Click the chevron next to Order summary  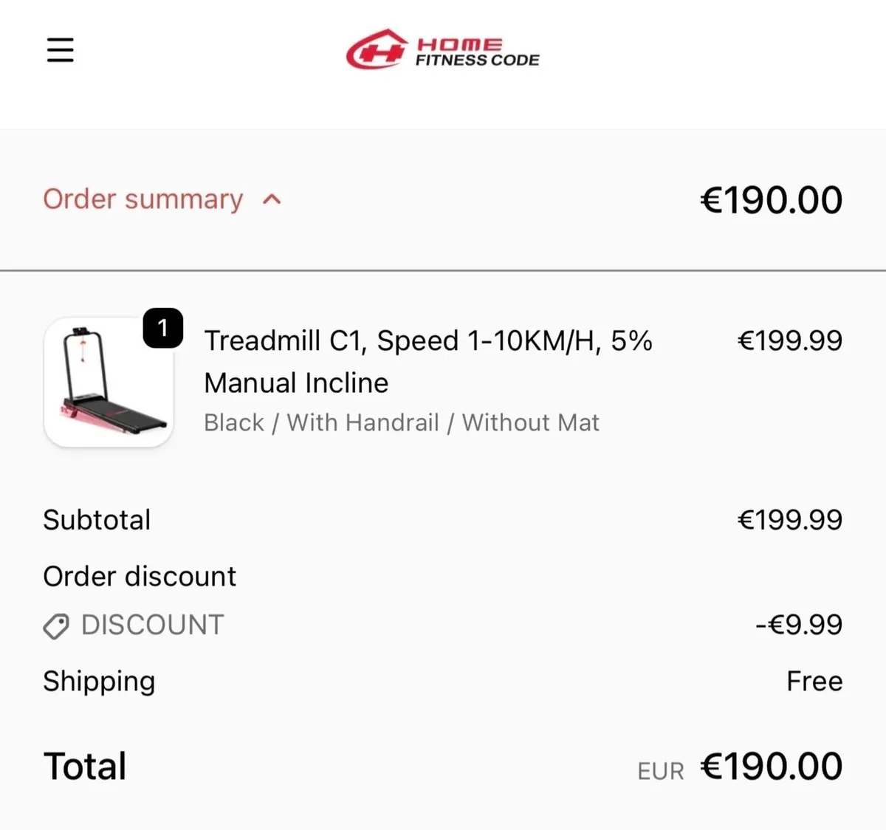tap(272, 199)
